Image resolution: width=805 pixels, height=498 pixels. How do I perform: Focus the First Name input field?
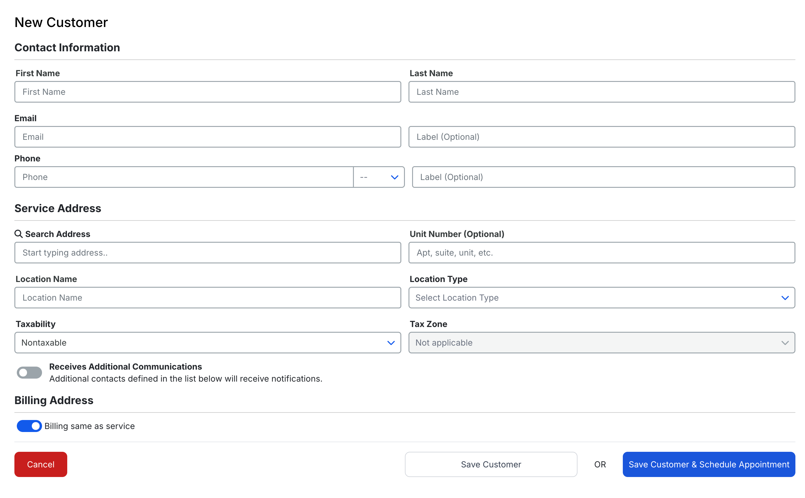208,92
